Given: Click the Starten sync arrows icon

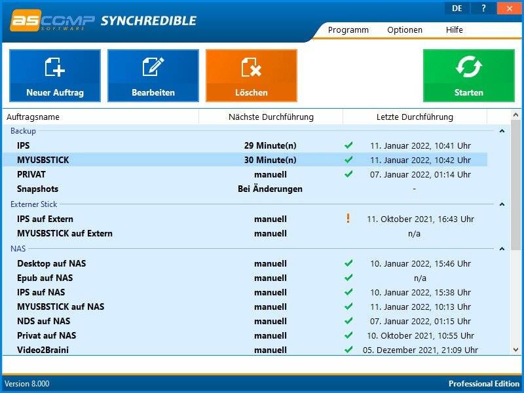Looking at the screenshot, I should click(468, 67).
